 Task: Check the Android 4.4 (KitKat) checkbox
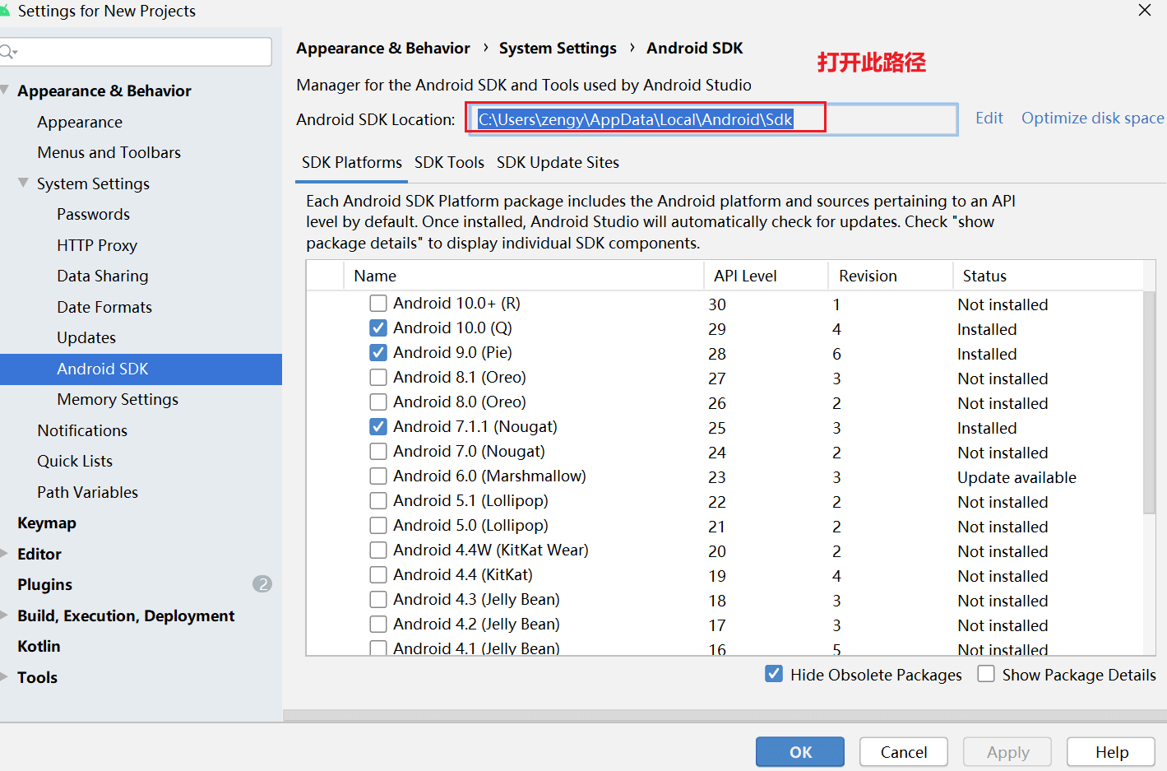click(378, 575)
